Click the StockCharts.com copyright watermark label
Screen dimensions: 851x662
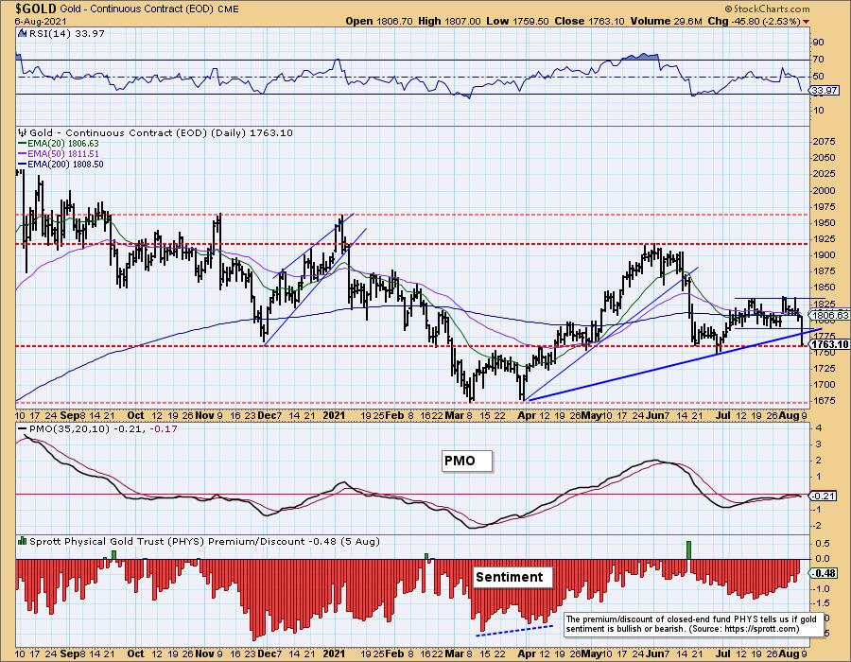[x=767, y=9]
